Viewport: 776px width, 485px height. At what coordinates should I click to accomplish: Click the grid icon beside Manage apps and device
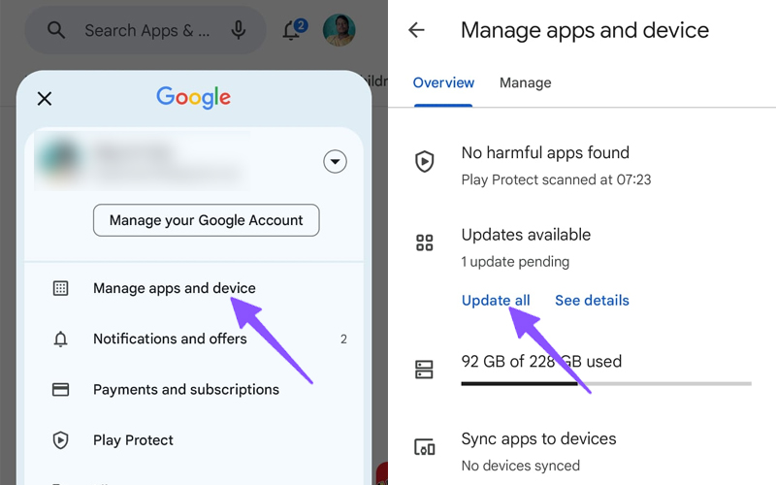click(60, 288)
